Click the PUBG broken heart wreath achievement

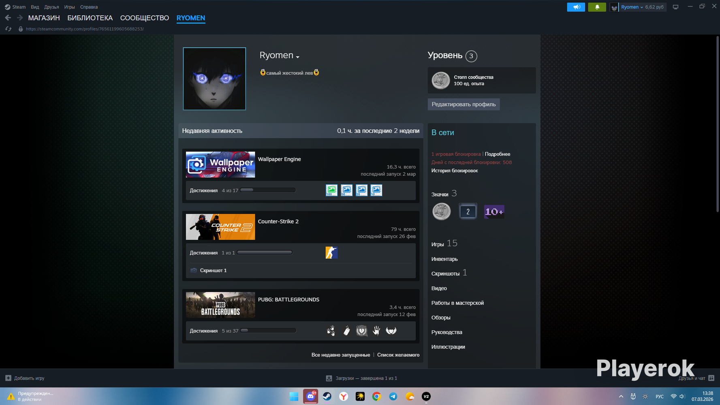[x=361, y=331]
